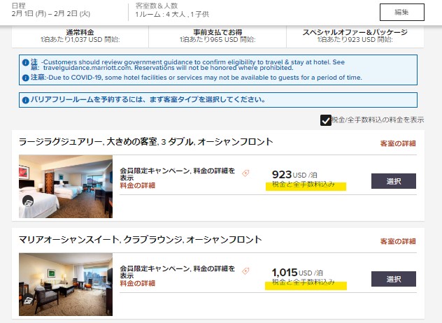The height and width of the screenshot is (323, 442).
Task: Open 料金の詳細 link for 1,015 USD rate
Action: click(x=138, y=283)
